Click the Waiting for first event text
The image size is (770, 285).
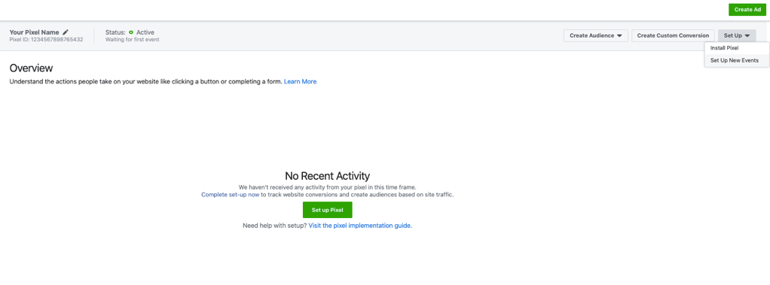(x=132, y=40)
